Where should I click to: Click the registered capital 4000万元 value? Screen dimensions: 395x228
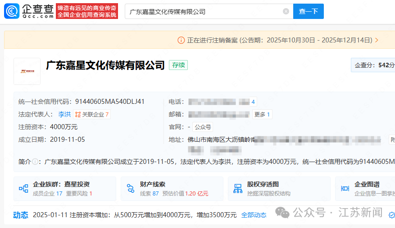[64, 127]
